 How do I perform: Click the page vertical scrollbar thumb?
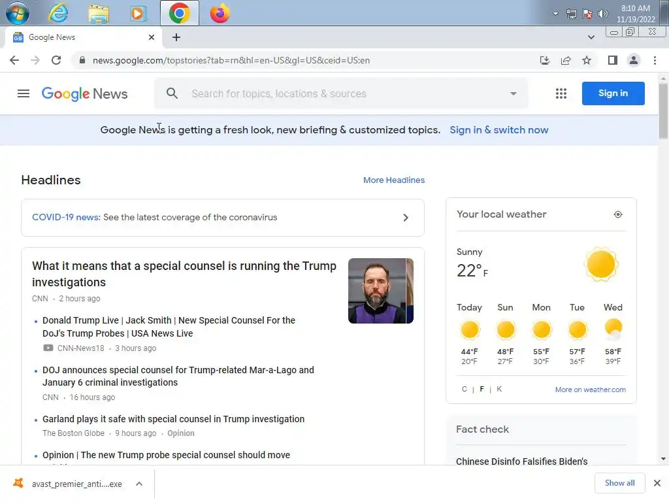tap(663, 111)
